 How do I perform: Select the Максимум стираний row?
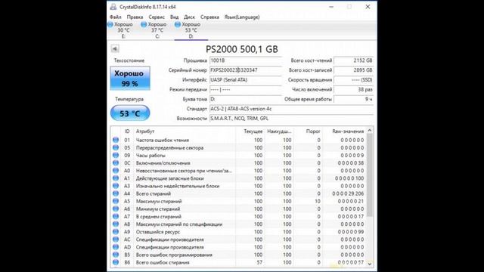tap(238, 201)
